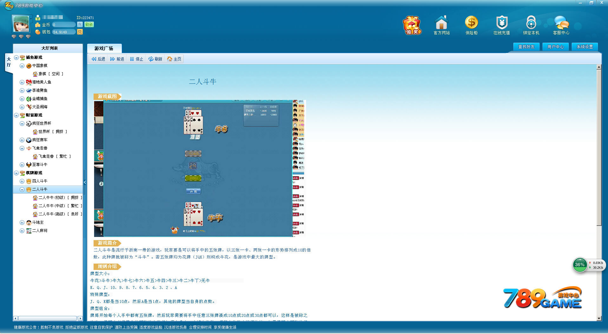Select 四人斗牛 game icon

(x=29, y=181)
